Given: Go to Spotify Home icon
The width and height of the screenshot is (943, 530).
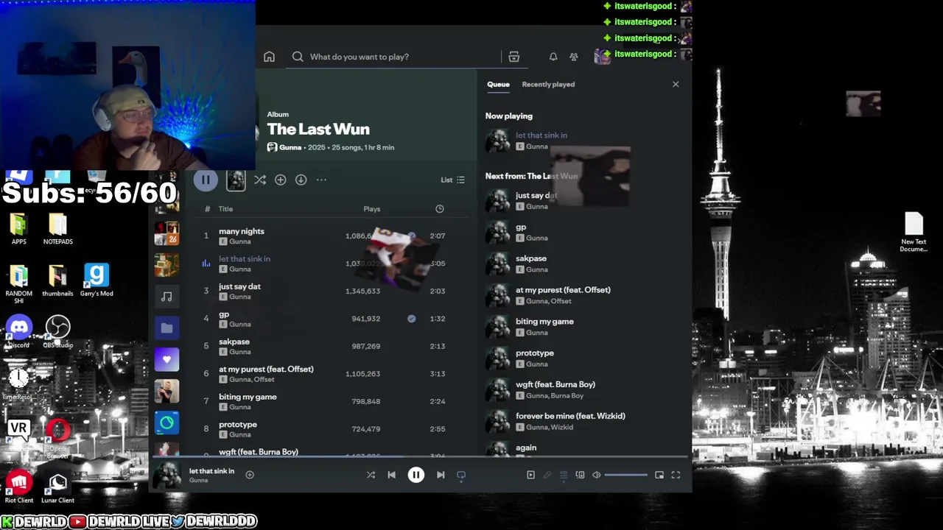Looking at the screenshot, I should click(x=269, y=57).
